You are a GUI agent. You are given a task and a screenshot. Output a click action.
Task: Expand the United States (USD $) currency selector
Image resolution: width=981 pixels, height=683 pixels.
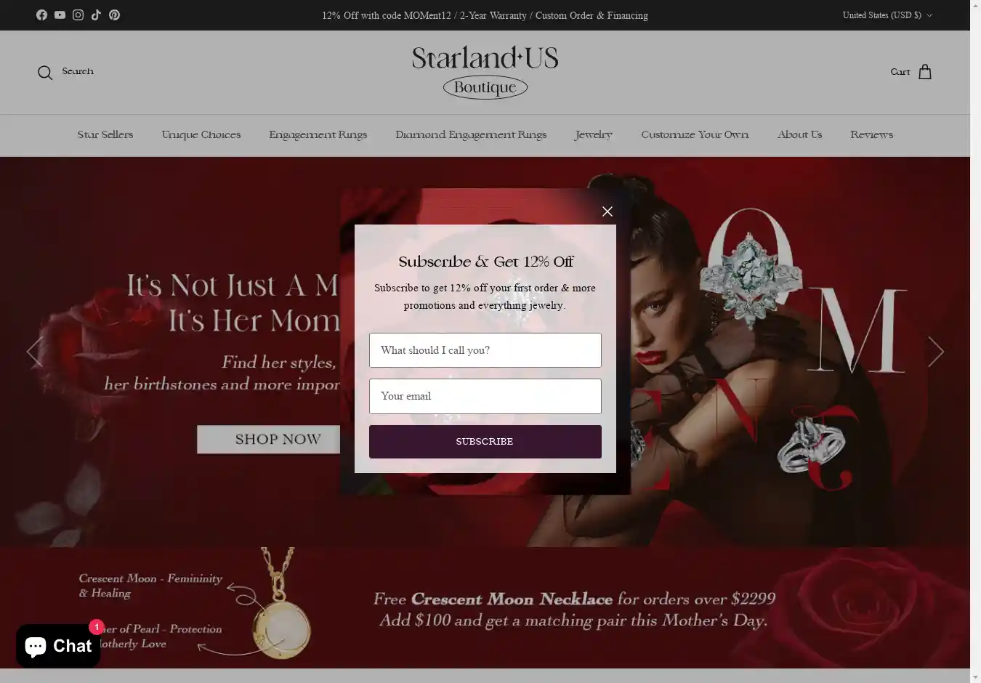[887, 15]
